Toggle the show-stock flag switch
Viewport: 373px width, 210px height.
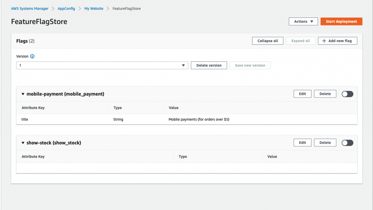tap(347, 143)
